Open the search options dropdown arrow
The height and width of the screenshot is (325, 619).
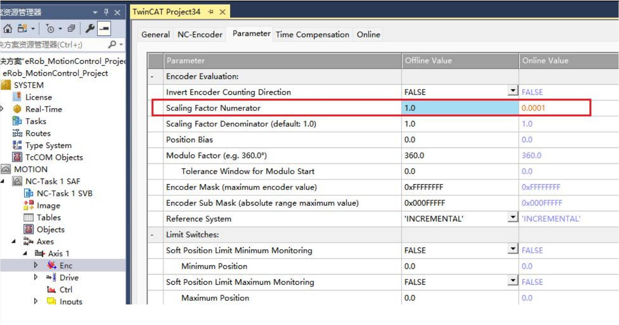pyautogui.click(x=121, y=44)
